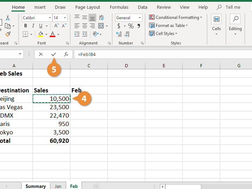
Task: Open the fill color dropdown arrow
Action: click(x=46, y=34)
